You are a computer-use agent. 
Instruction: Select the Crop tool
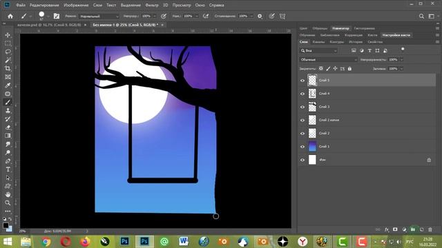[8, 68]
